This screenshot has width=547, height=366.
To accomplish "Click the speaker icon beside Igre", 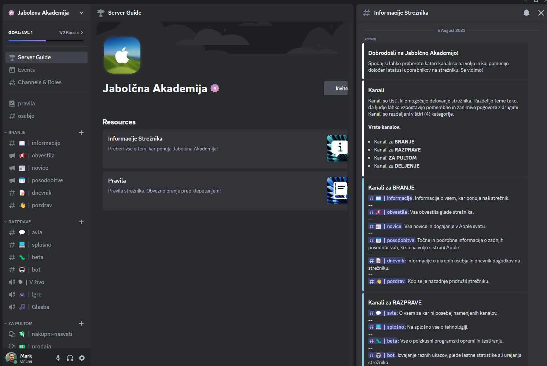I will point(12,295).
